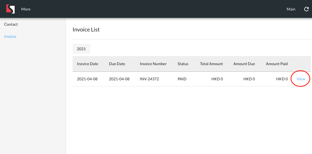Switch to the 2021 year tab
The height and width of the screenshot is (154, 312).
[81, 49]
